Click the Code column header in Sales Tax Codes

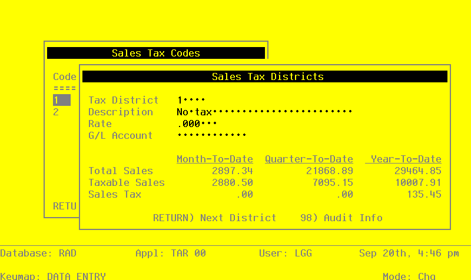tap(65, 76)
